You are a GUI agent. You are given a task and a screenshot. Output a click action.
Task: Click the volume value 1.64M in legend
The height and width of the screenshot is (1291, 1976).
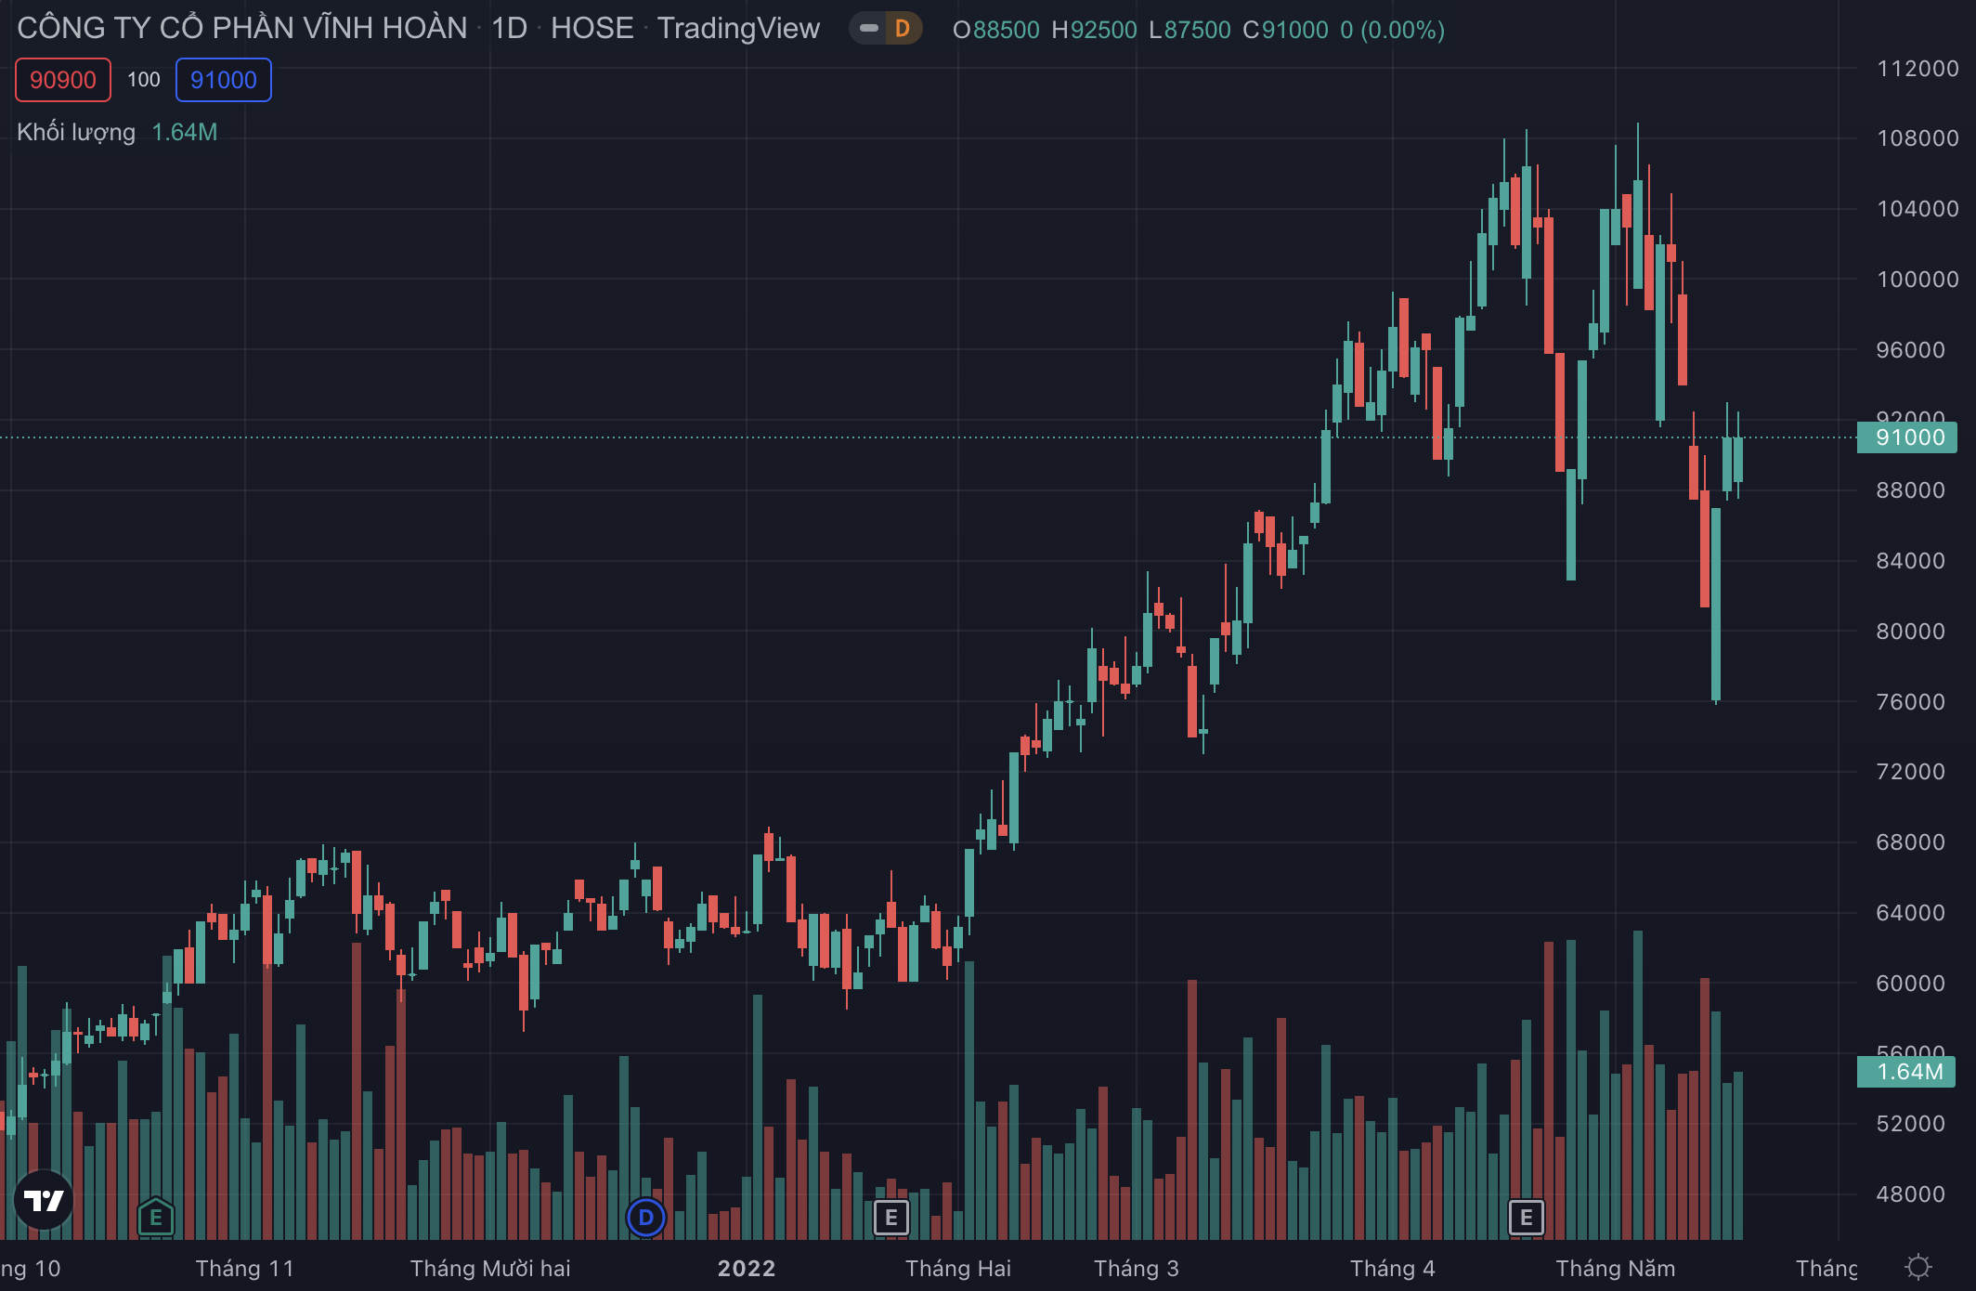coord(185,132)
